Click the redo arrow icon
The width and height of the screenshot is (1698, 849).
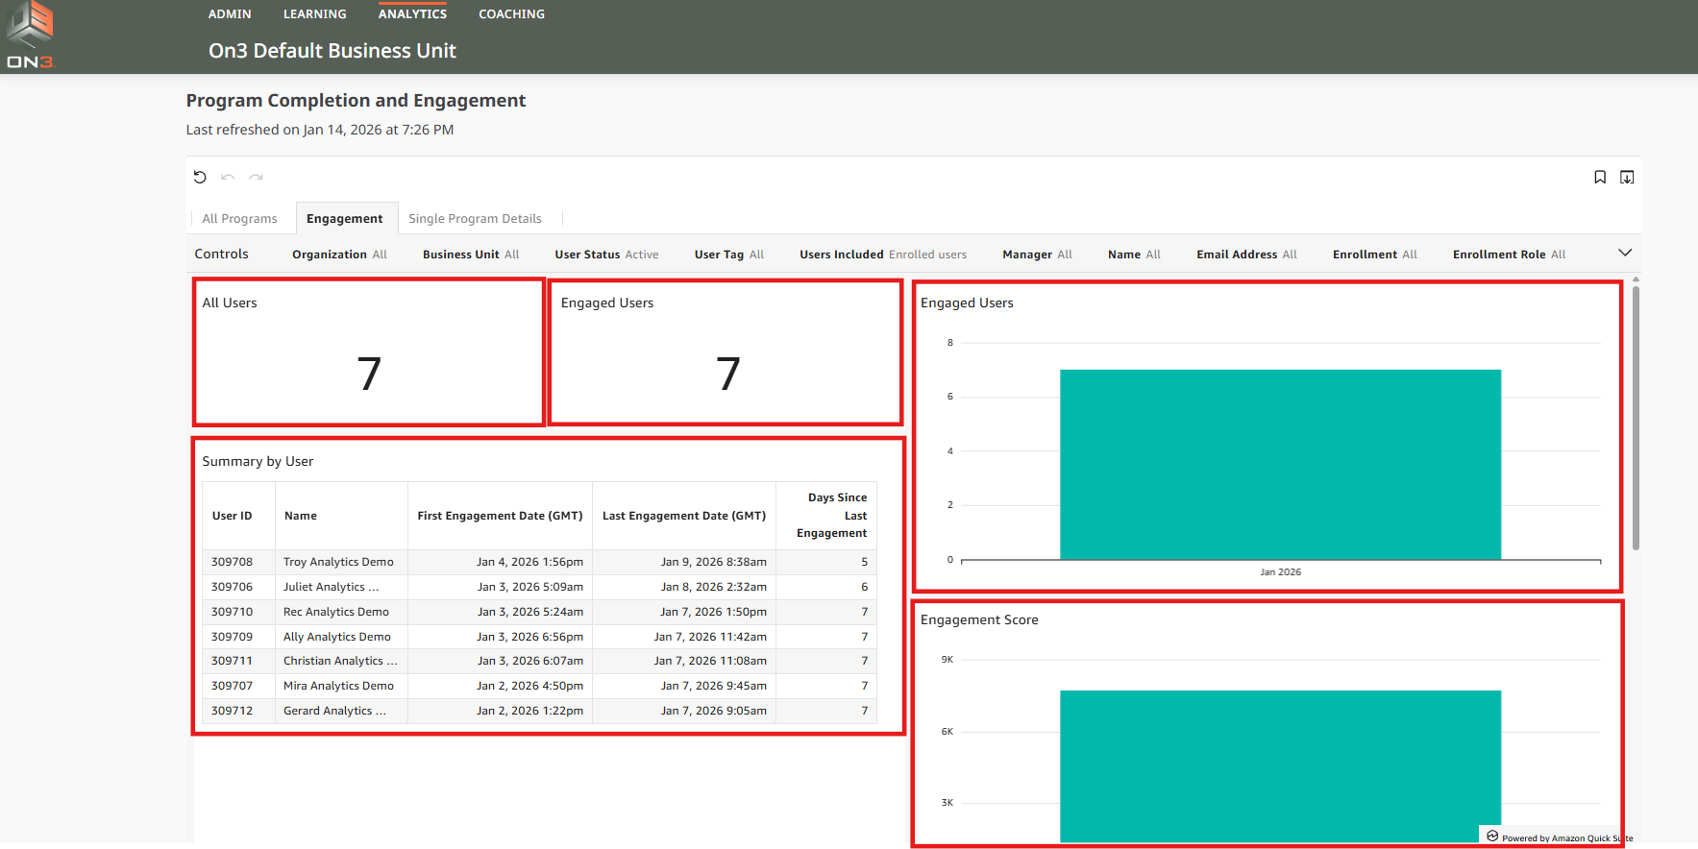(256, 177)
